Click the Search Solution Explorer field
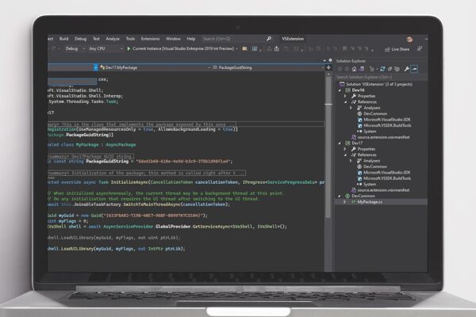The height and width of the screenshot is (317, 476). [381, 77]
